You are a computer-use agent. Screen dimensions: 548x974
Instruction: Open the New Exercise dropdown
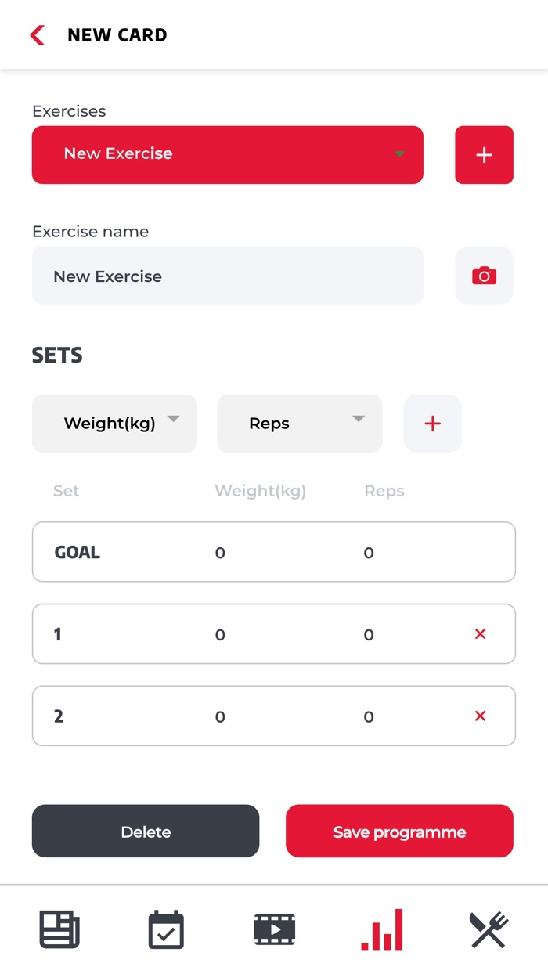point(227,154)
